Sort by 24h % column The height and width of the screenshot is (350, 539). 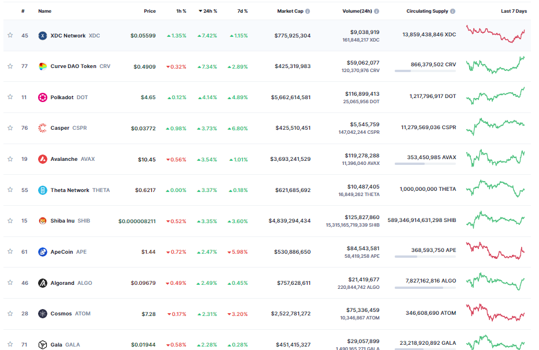coord(208,11)
